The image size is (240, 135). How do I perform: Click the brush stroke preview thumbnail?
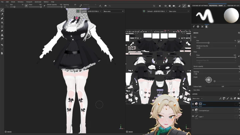[205, 16]
